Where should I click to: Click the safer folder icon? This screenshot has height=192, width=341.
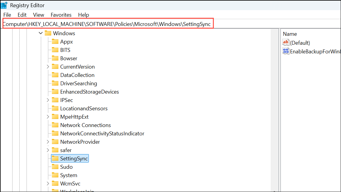(55, 150)
